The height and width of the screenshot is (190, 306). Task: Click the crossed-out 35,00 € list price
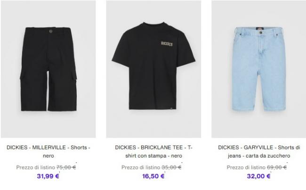tap(171, 167)
